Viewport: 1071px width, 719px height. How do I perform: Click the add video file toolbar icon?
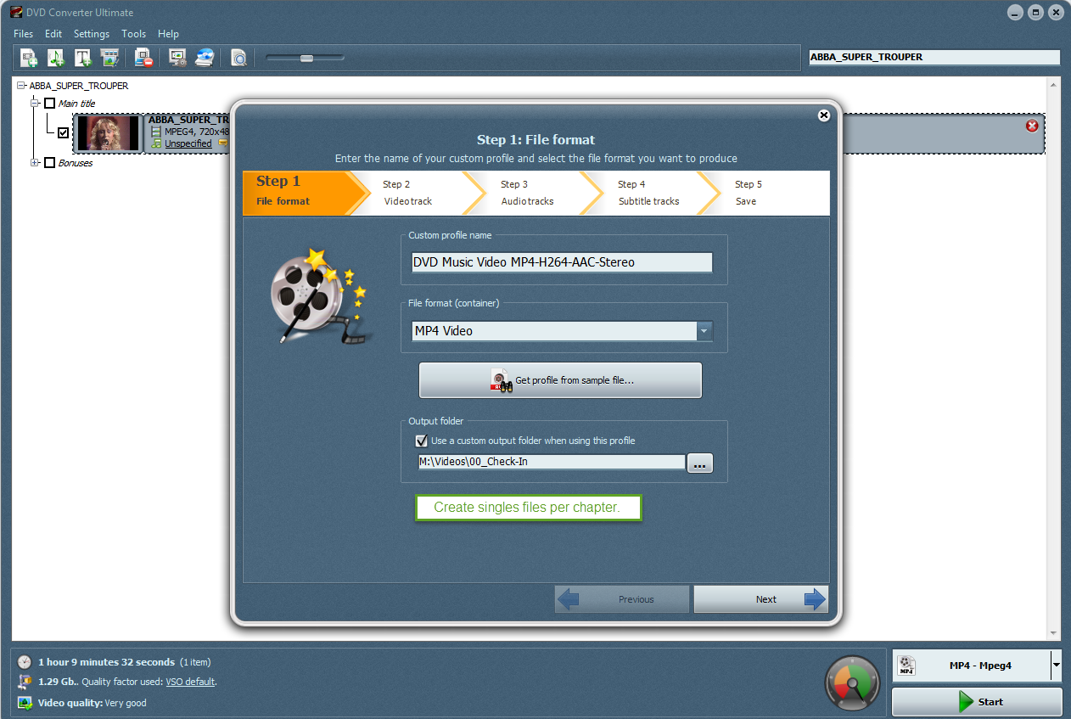pyautogui.click(x=30, y=58)
